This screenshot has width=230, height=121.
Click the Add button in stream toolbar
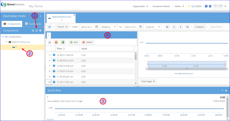pyautogui.click(x=74, y=42)
